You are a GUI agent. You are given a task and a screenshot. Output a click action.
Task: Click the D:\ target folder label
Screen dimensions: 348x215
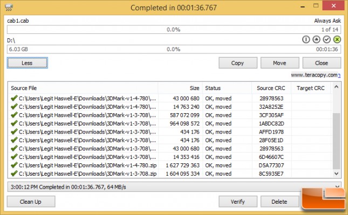pyautogui.click(x=11, y=40)
